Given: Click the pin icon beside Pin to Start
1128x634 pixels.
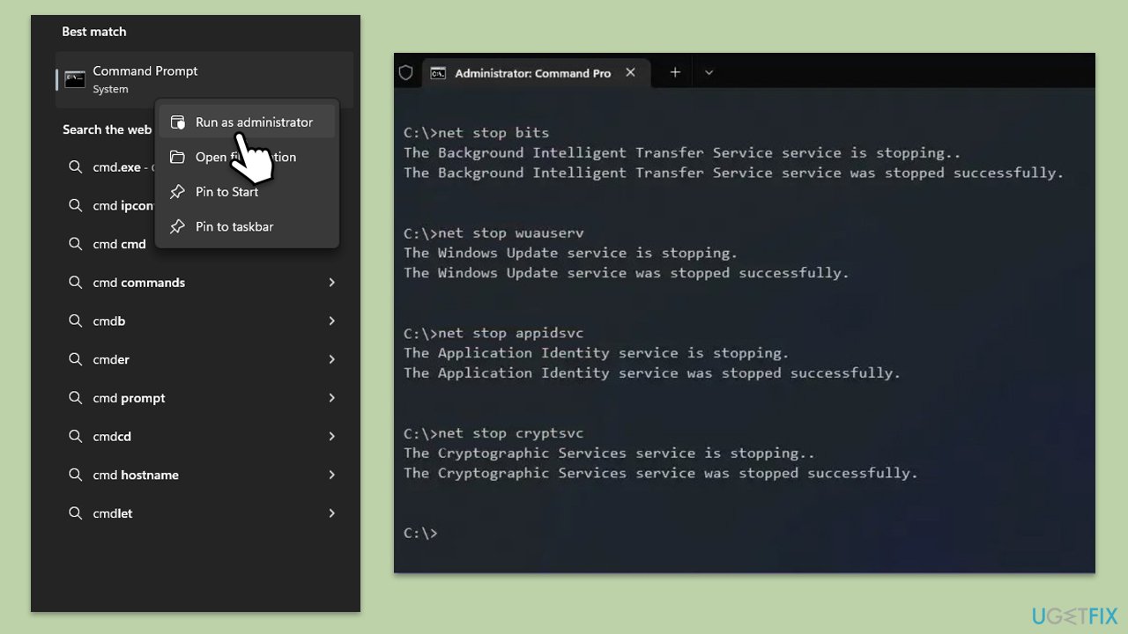Looking at the screenshot, I should coord(178,191).
